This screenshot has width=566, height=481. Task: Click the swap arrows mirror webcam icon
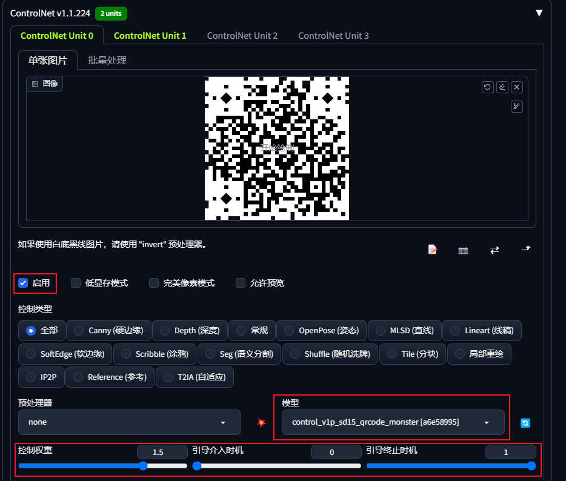(494, 250)
